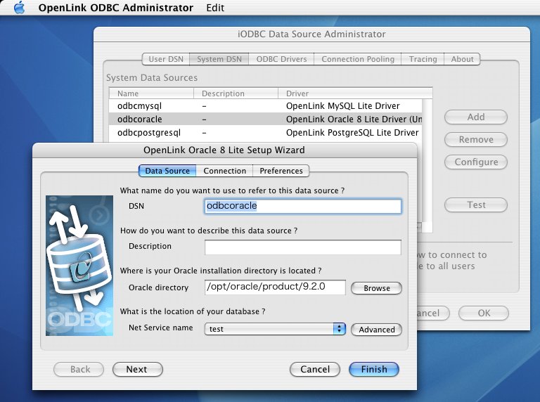Switch to the System DSN tab
540x402 pixels.
219,59
